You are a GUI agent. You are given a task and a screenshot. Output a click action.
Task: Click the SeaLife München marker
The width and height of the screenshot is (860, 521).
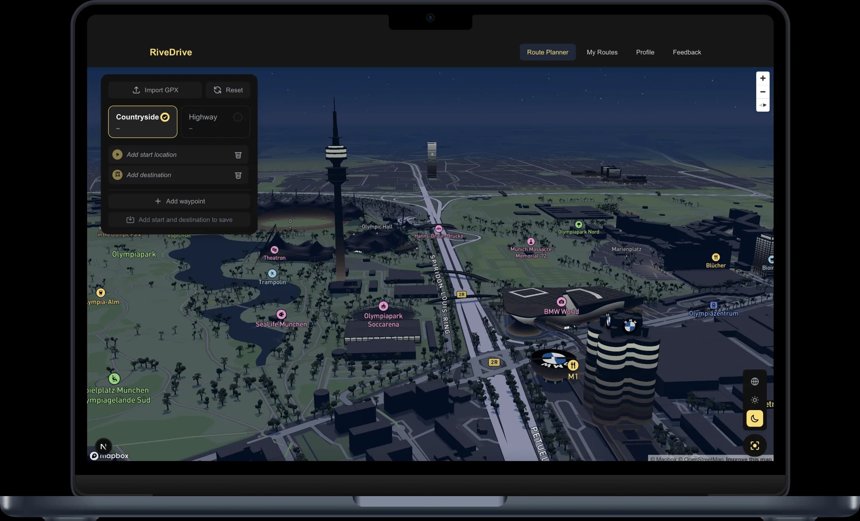point(281,314)
